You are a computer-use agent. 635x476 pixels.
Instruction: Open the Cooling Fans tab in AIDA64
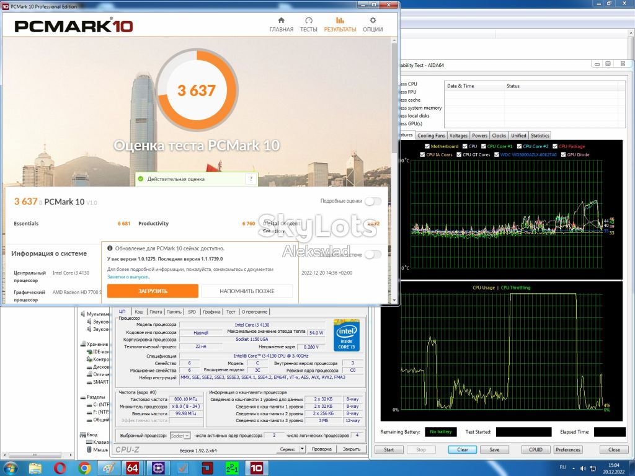tap(431, 136)
